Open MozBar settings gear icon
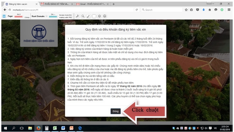The height and width of the screenshot is (132, 234). 99,16
